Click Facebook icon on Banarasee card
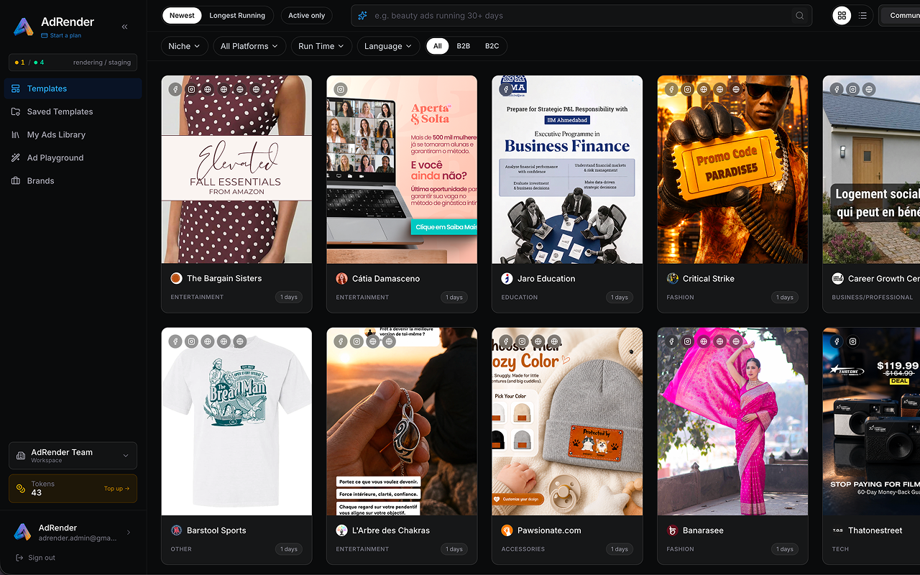The image size is (920, 575). click(x=671, y=341)
